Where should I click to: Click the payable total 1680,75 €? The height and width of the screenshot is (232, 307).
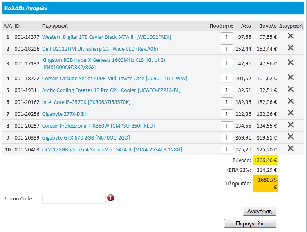pyautogui.click(x=265, y=183)
